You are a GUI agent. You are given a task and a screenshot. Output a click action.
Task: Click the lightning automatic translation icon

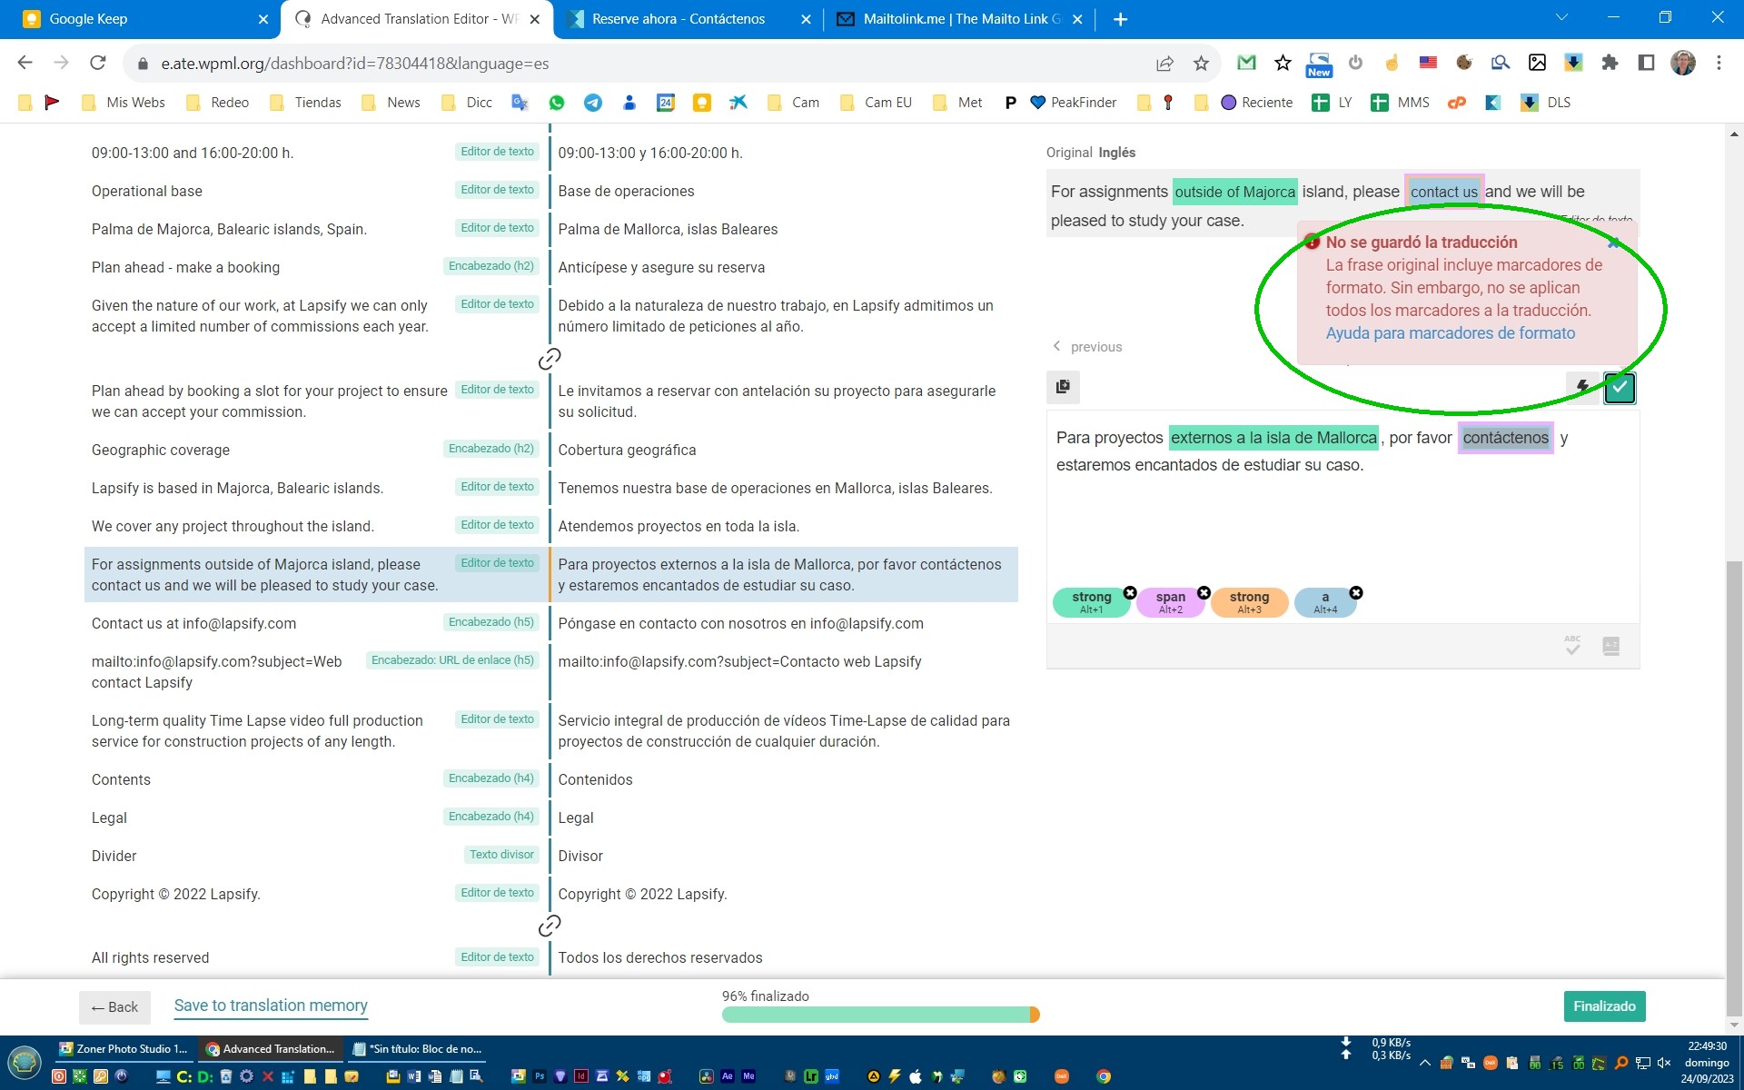tap(1582, 387)
